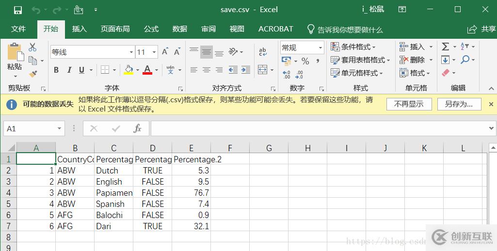Toggle Underline formatting
497x251 pixels.
81,70
